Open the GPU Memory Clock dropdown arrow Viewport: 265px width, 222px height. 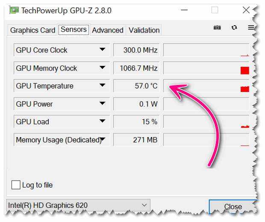point(103,68)
